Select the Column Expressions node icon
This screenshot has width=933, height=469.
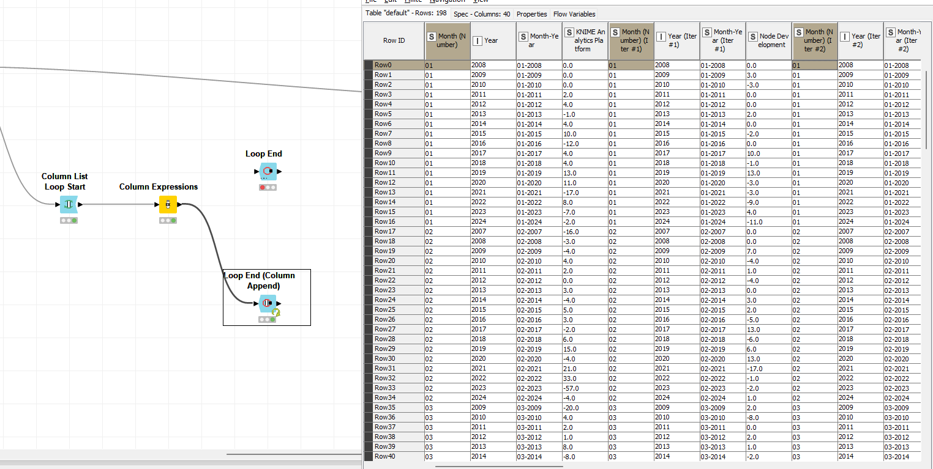[168, 205]
